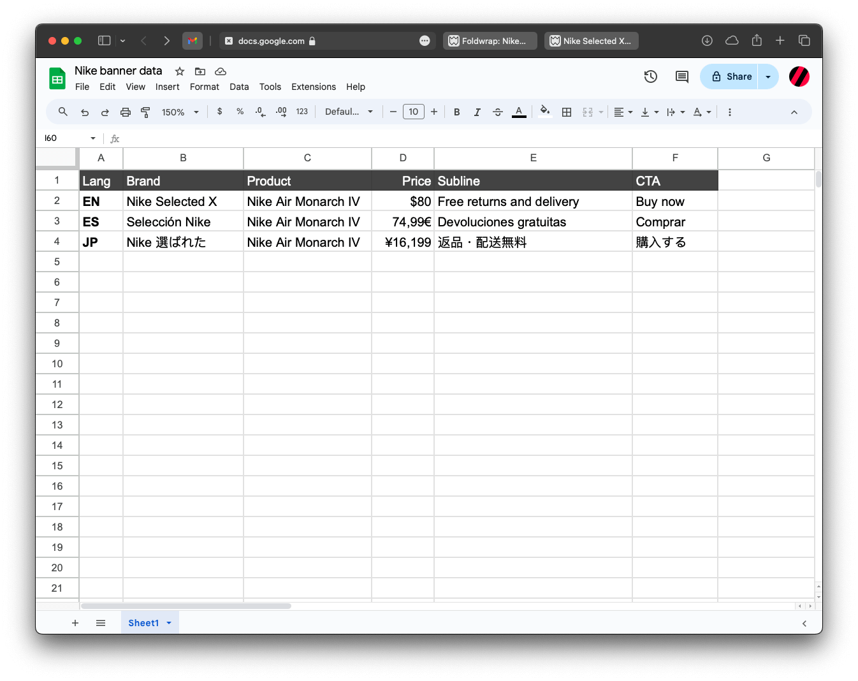Open the File menu
This screenshot has width=858, height=681.
tap(82, 87)
